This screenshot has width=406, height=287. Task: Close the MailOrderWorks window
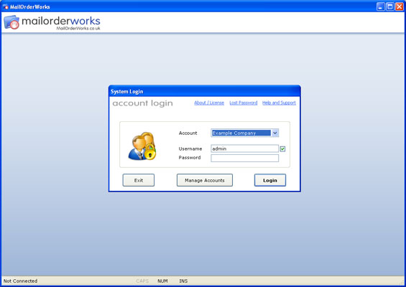click(400, 6)
